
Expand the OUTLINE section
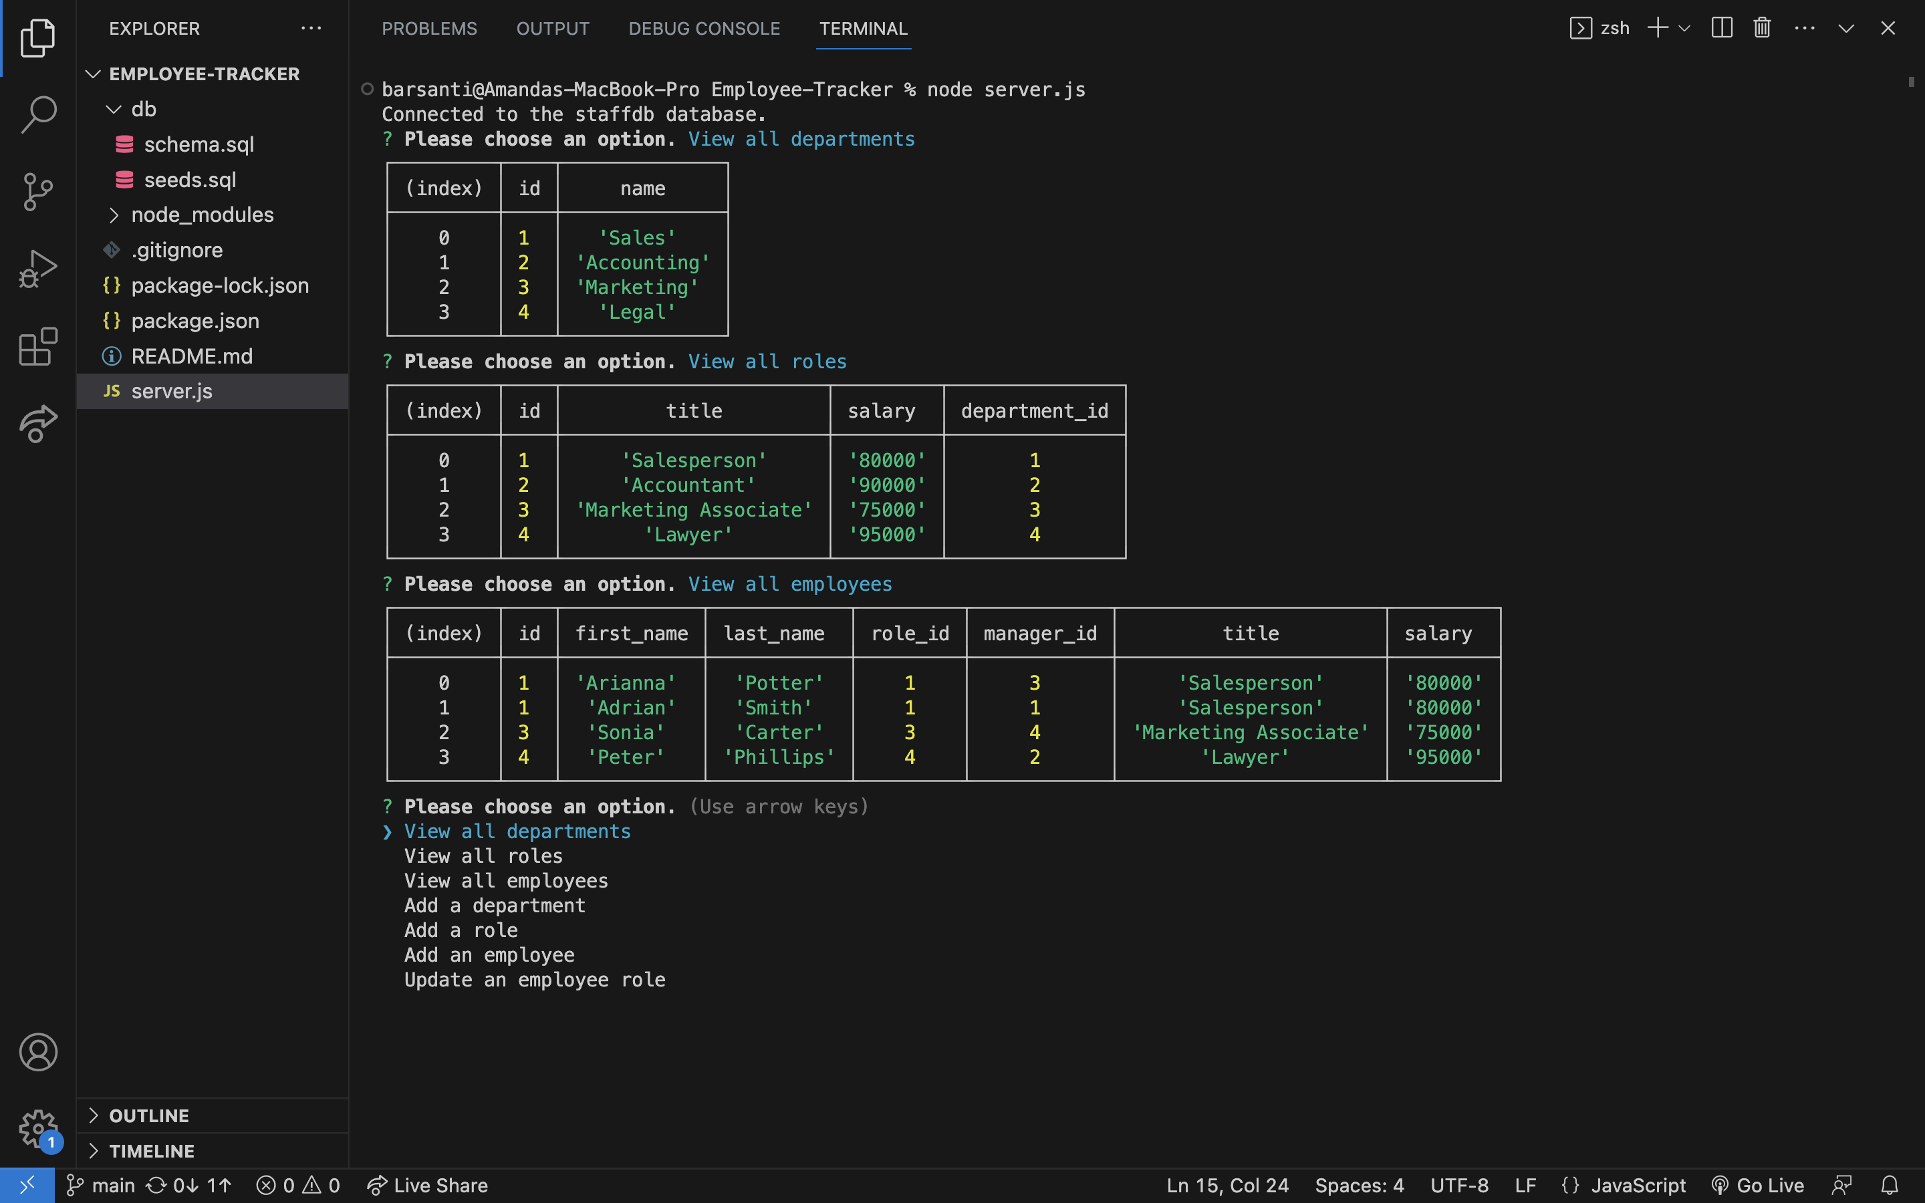click(x=149, y=1115)
